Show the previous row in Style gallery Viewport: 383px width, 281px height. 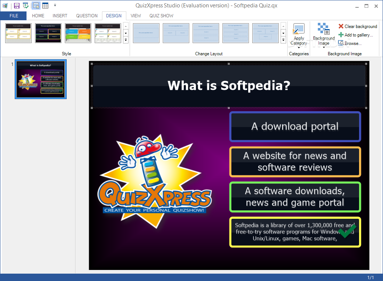pyautogui.click(x=126, y=26)
